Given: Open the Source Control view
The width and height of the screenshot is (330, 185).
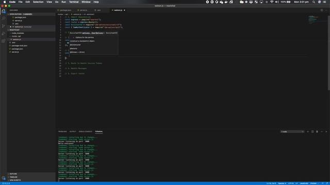Looking at the screenshot, I should point(4,26).
